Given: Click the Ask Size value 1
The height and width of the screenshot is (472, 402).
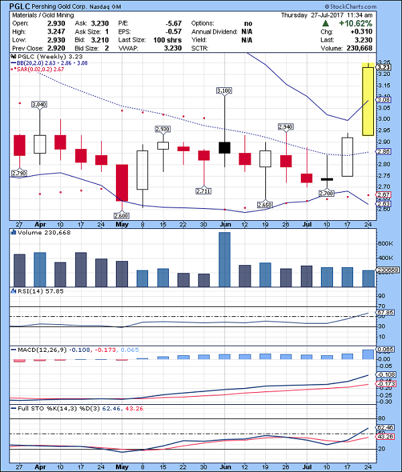Looking at the screenshot, I should coord(107,32).
